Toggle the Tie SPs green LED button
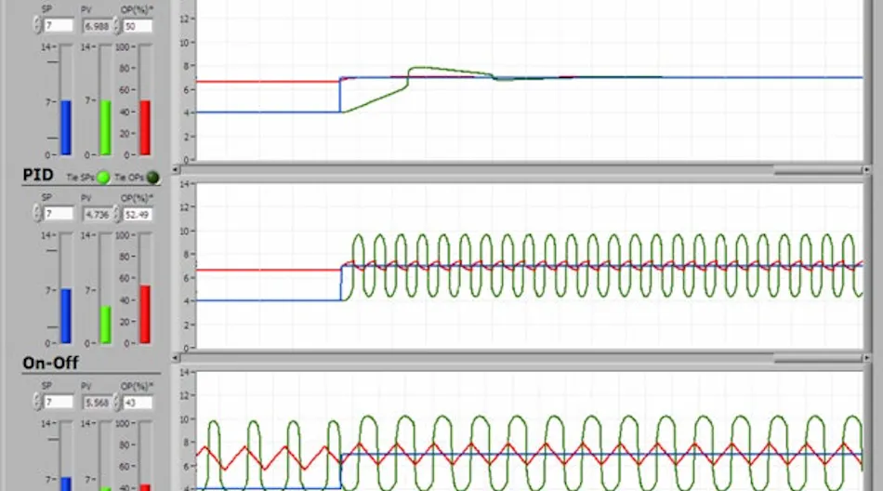883x491 pixels. pyautogui.click(x=103, y=177)
